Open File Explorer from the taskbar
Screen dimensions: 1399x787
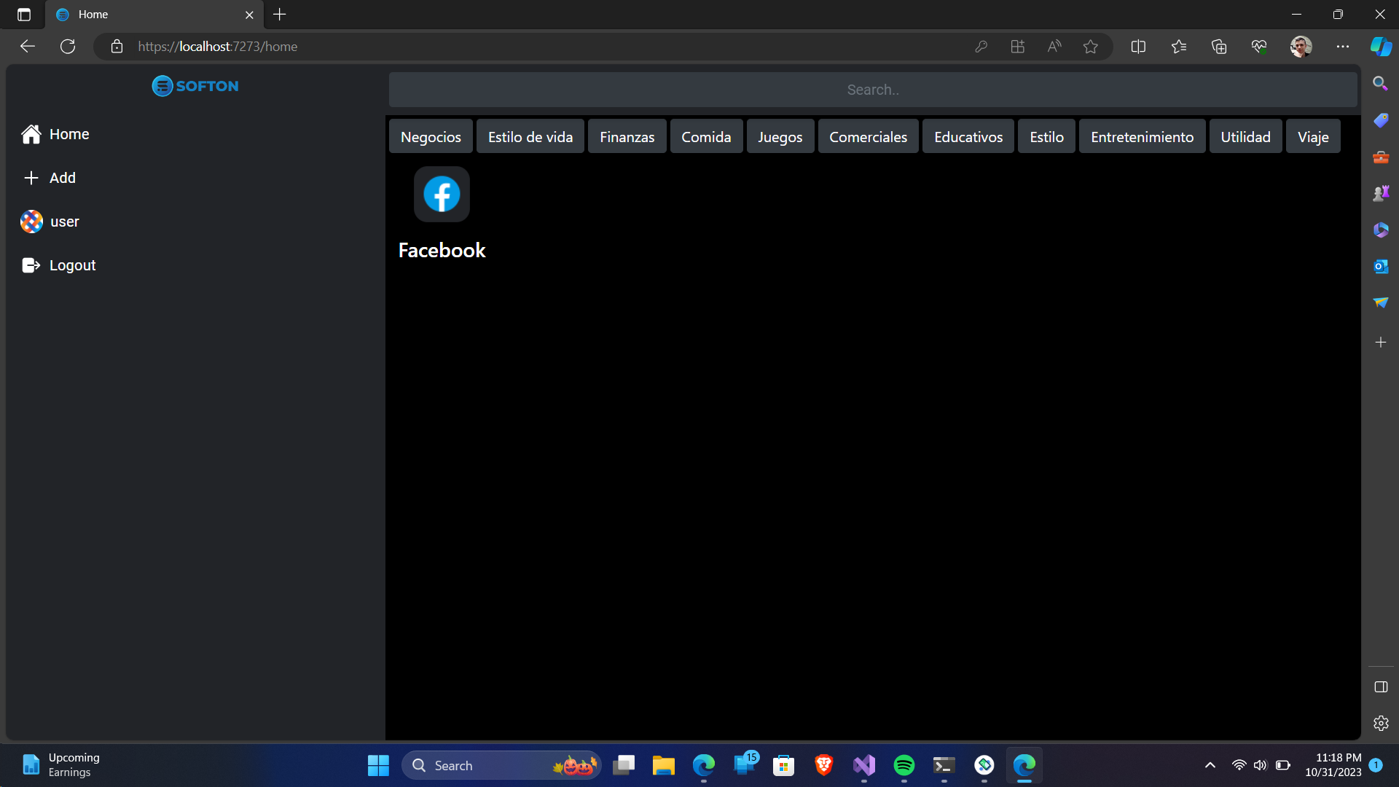pyautogui.click(x=663, y=765)
